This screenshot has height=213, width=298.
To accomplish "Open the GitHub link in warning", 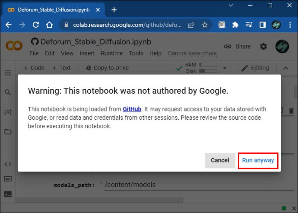I will [132, 109].
